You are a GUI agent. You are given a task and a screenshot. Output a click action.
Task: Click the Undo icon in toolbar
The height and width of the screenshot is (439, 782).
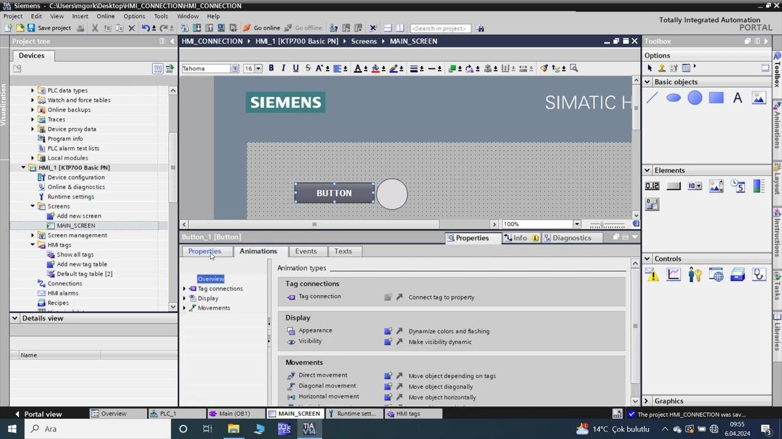click(145, 28)
